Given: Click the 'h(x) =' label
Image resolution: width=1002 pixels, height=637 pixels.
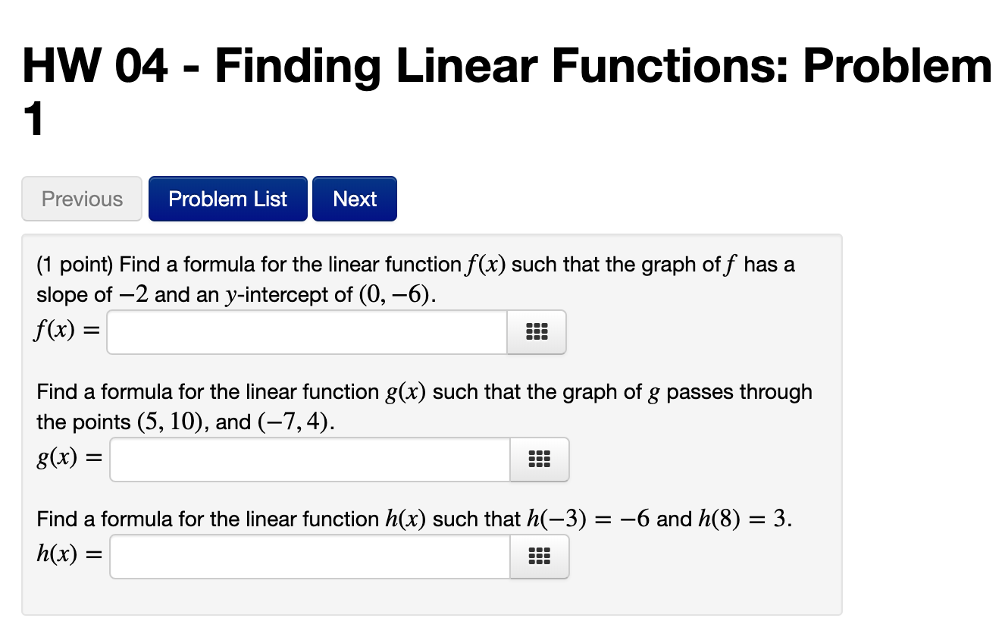Looking at the screenshot, I should point(69,556).
